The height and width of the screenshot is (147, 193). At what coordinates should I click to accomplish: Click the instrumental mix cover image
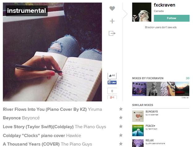(x=52, y=52)
